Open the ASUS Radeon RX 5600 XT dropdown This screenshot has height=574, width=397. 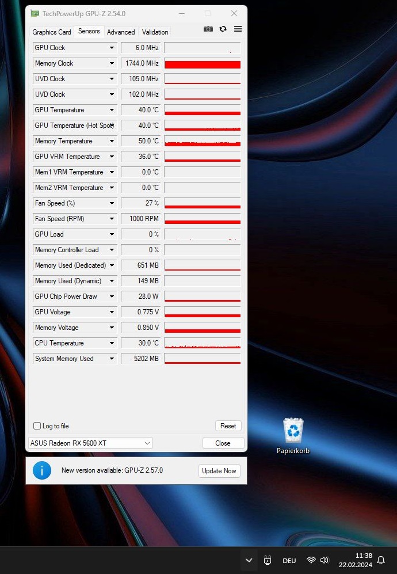(90, 443)
